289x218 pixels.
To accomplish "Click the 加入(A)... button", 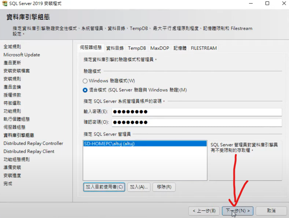I will [139, 187].
